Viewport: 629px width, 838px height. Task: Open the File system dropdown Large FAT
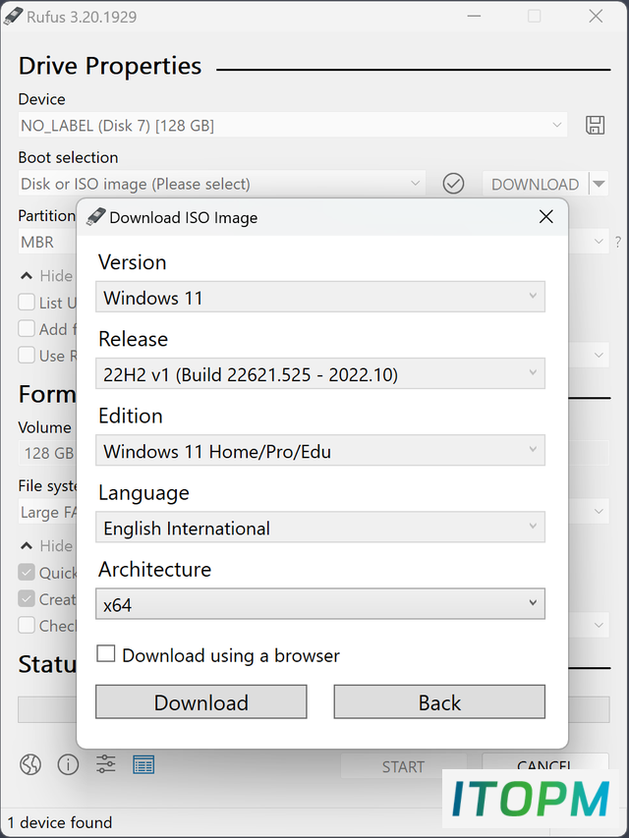[x=47, y=512]
